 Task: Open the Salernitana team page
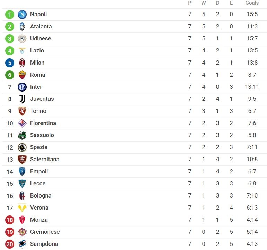[x=45, y=160]
